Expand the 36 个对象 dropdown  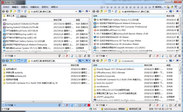click(x=106, y=105)
